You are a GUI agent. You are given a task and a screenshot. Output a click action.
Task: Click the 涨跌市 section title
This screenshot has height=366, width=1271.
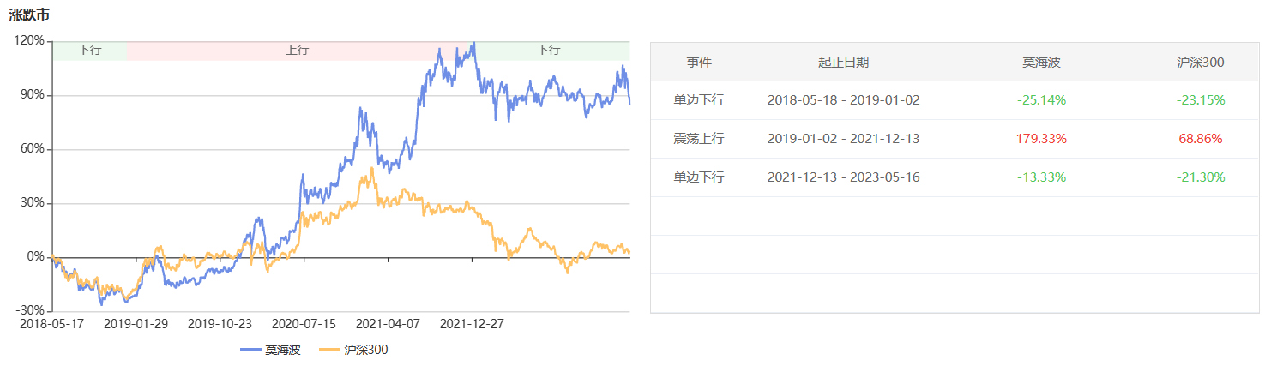(27, 15)
